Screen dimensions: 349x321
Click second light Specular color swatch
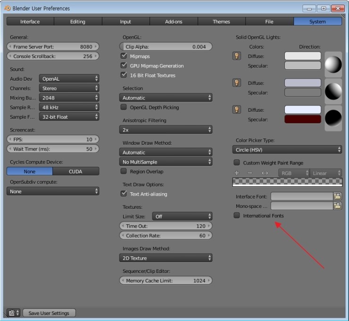(x=303, y=92)
